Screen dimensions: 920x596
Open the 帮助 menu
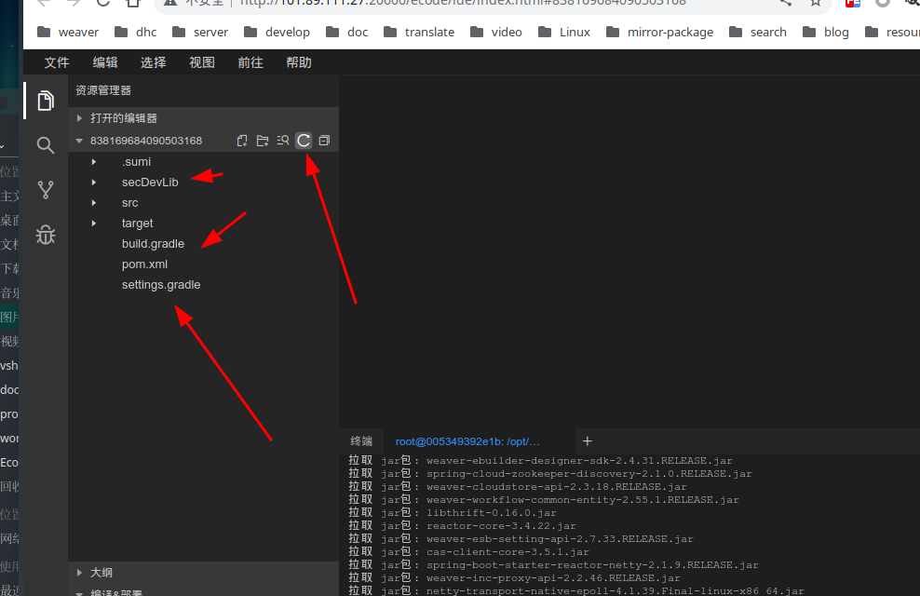299,62
